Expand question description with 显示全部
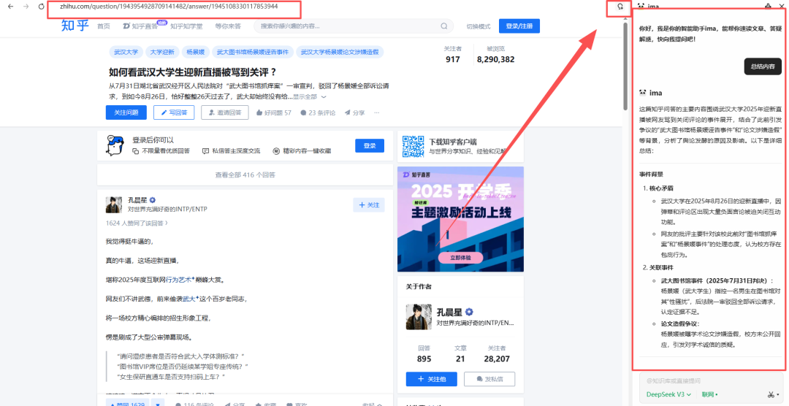This screenshot has width=789, height=406. pyautogui.click(x=310, y=96)
